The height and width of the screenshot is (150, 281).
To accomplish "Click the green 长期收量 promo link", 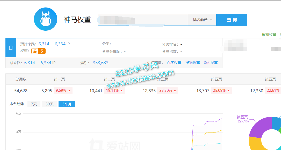I will click(271, 35).
